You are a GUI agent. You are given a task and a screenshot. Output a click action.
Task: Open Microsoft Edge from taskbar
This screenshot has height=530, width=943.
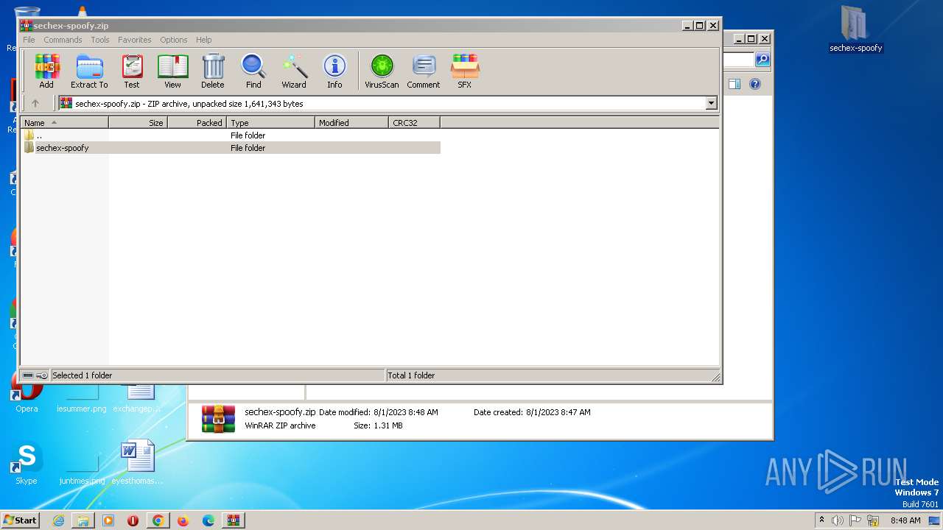[208, 520]
